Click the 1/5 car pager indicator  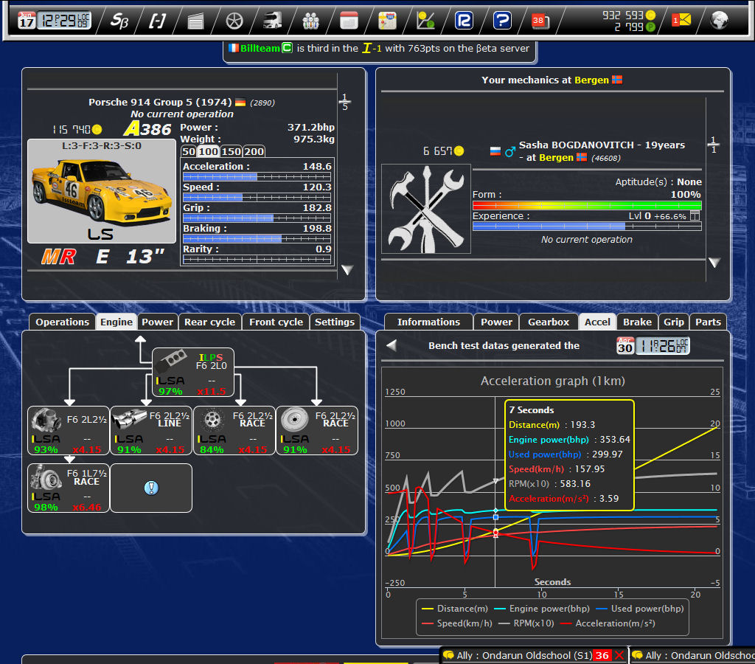coord(345,102)
